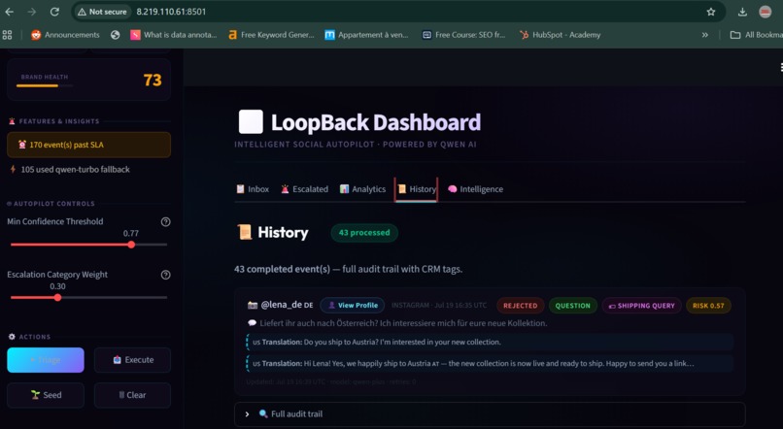
Task: Click the magnifier icon on Full audit trail
Action: coord(263,414)
